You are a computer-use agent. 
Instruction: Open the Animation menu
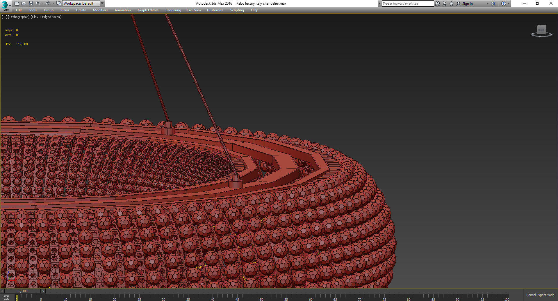click(x=123, y=10)
